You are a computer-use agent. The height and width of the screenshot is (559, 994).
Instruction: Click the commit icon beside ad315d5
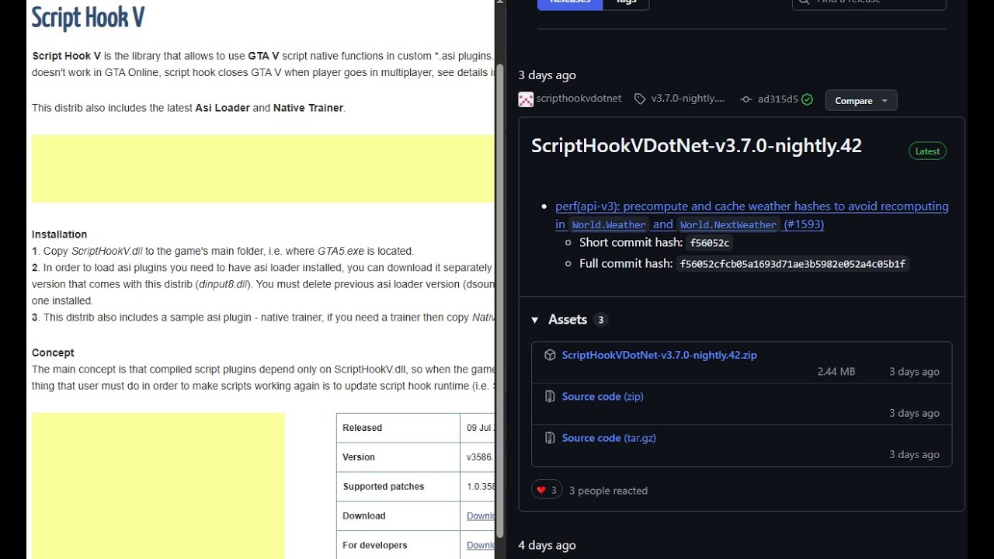tap(745, 99)
